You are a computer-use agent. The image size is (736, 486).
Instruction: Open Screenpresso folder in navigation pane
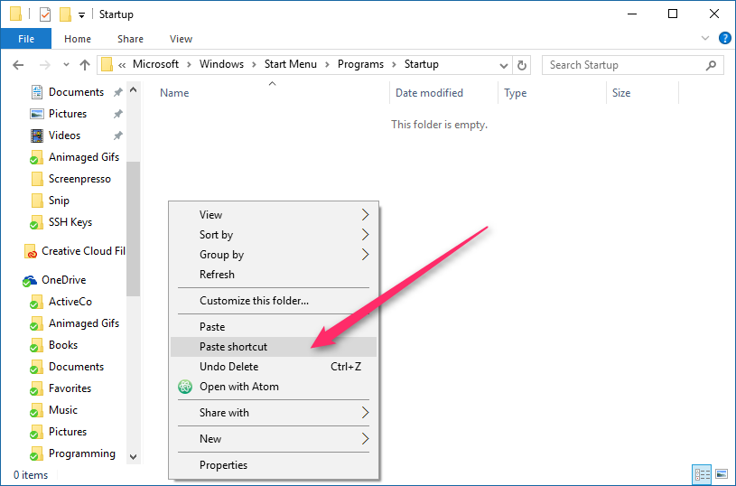coord(79,179)
